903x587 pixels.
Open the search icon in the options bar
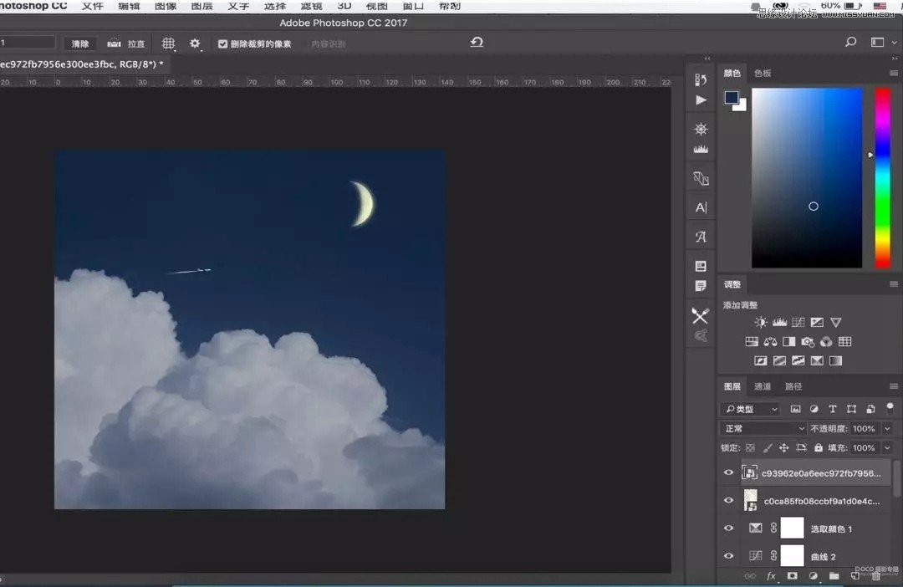click(850, 42)
